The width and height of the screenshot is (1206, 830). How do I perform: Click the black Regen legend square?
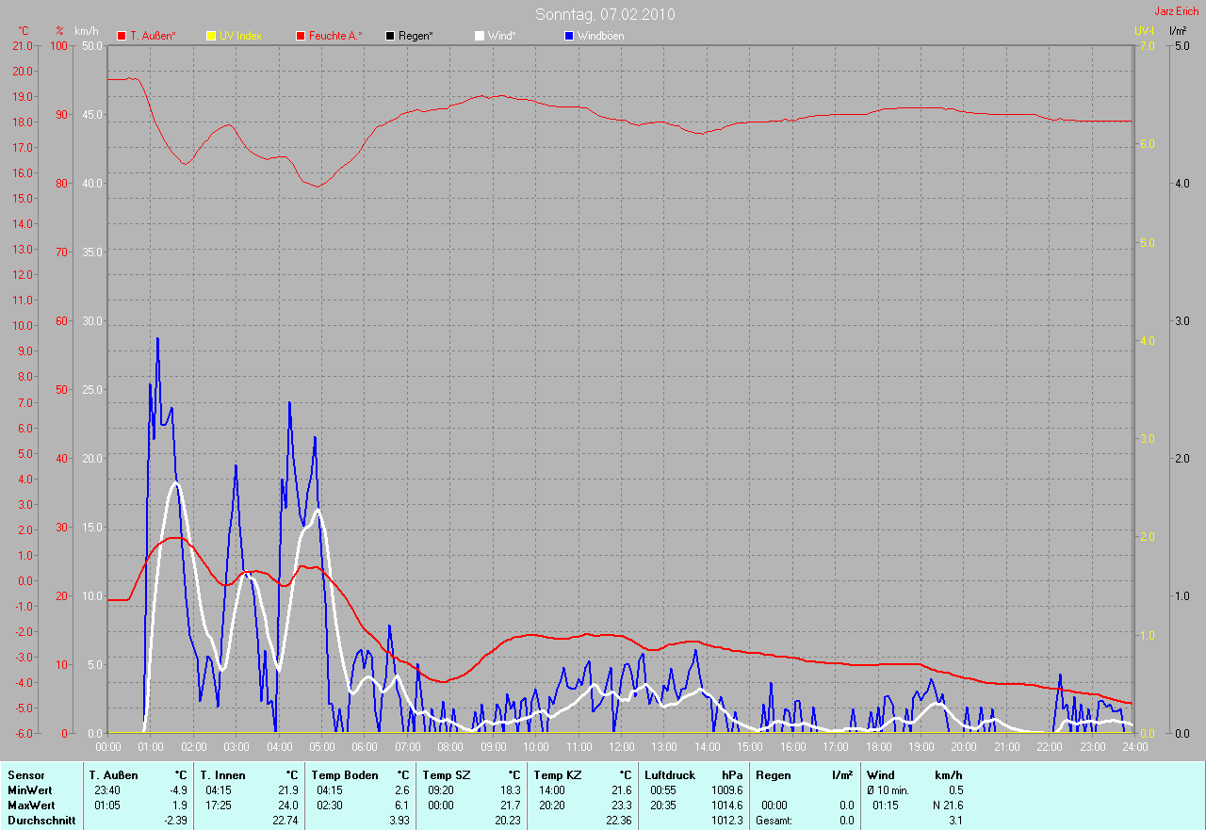[390, 36]
